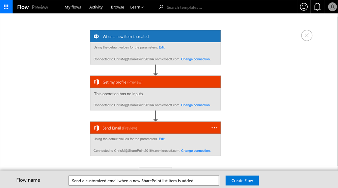Click 'This operation has no inputs.' text
The width and height of the screenshot is (338, 188).
(119, 94)
